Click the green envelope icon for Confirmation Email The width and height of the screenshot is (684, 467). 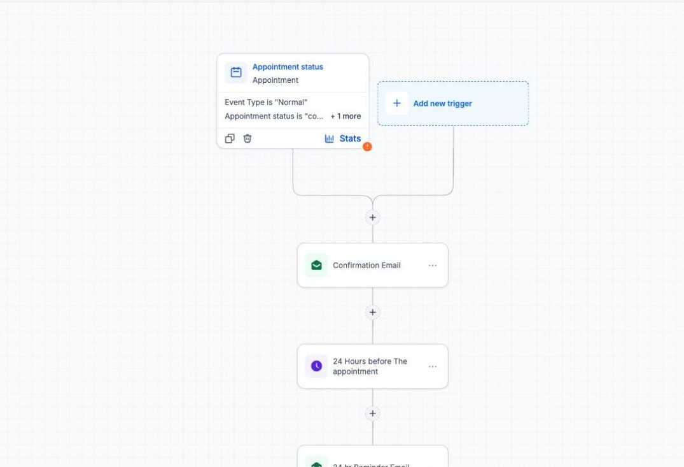point(317,265)
